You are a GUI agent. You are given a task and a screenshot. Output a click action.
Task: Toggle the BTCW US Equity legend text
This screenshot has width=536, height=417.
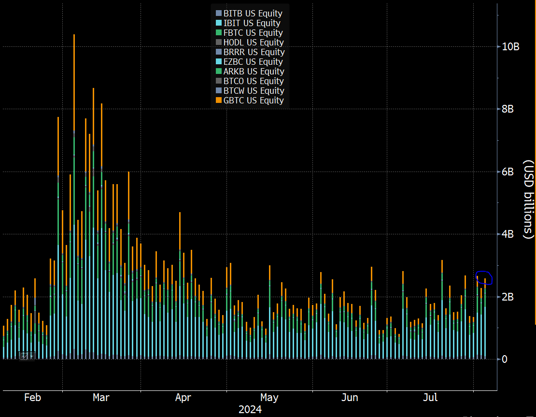click(x=254, y=91)
